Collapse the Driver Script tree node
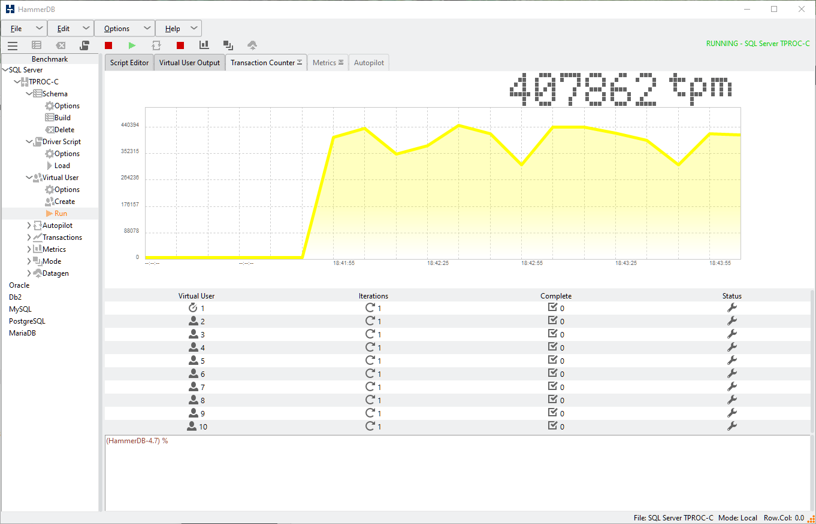The width and height of the screenshot is (816, 524). point(29,142)
